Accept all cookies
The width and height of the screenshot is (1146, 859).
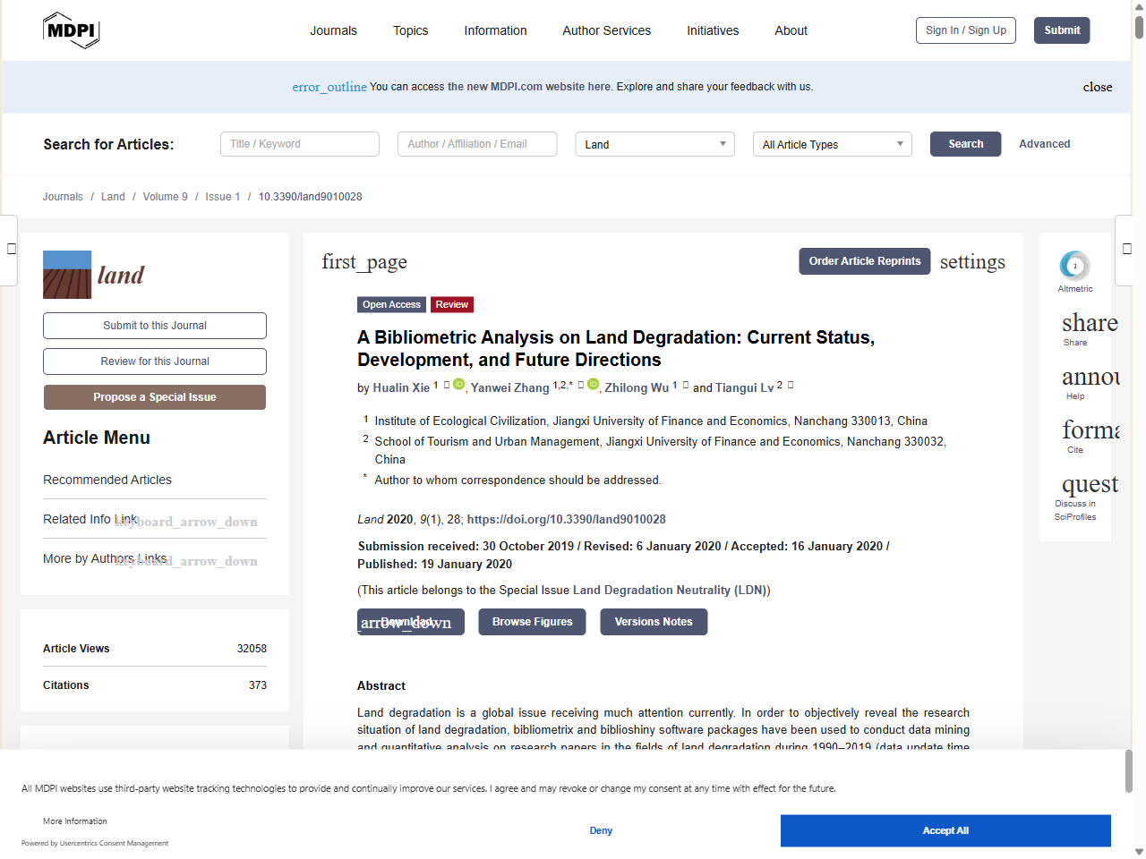click(945, 830)
